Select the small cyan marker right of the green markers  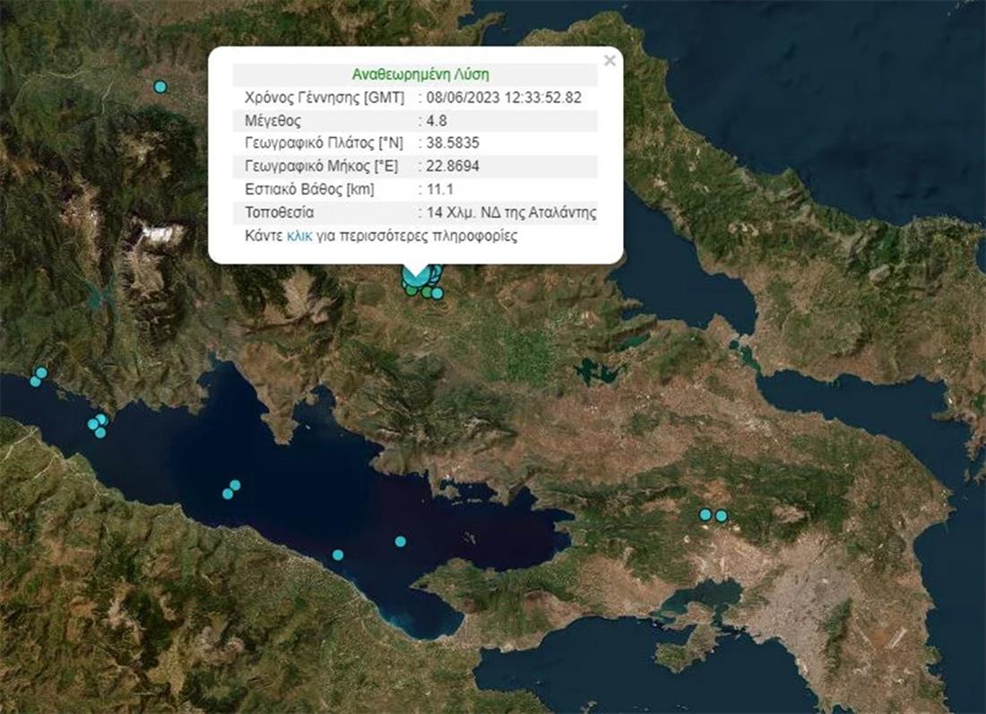click(437, 293)
